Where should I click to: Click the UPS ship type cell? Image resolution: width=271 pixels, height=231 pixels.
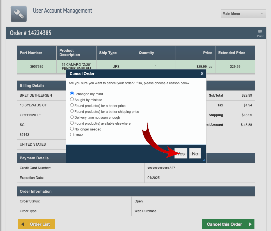tap(116, 67)
